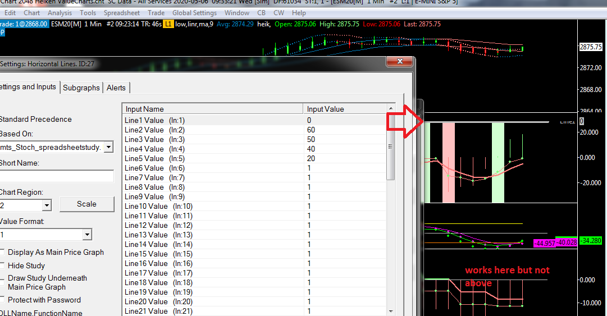Viewport: 607px width, 316px height.
Task: Click the magenta -44.957 value label
Action: pos(544,243)
